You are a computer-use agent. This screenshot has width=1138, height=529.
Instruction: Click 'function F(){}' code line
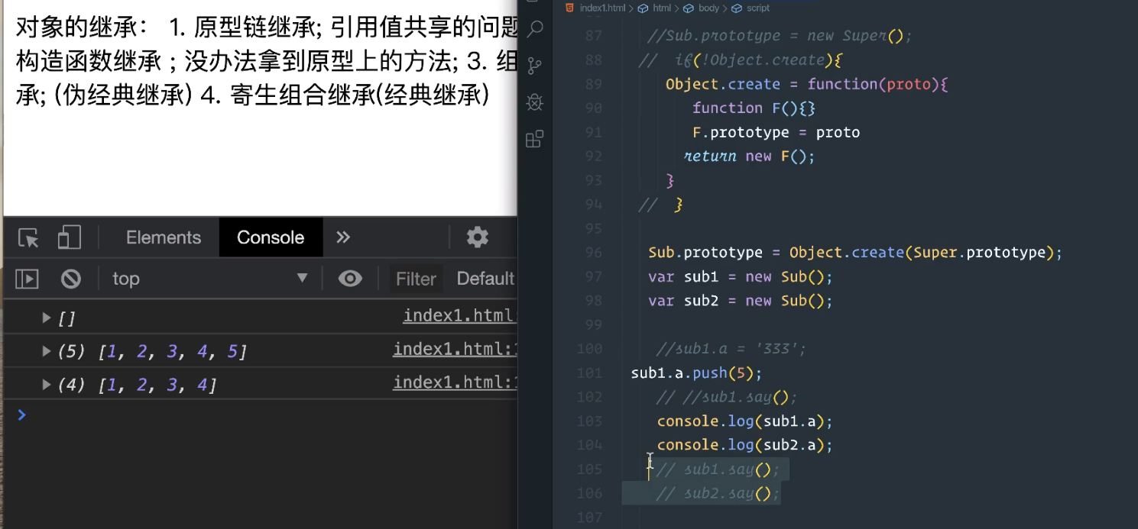click(x=754, y=108)
